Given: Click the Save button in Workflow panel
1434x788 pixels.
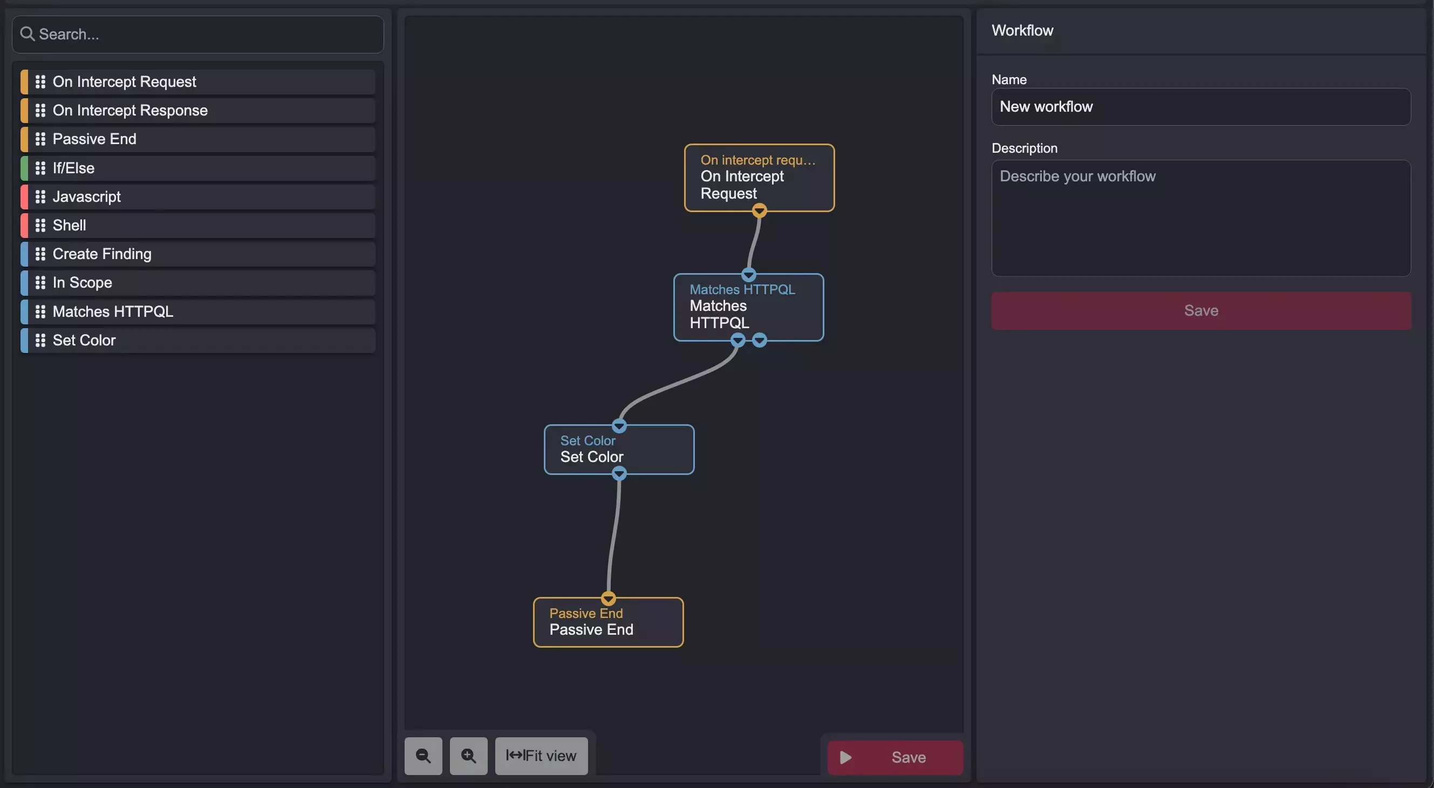Looking at the screenshot, I should pos(1201,311).
